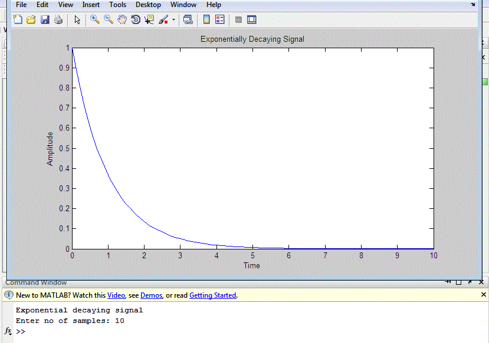The height and width of the screenshot is (343, 489).
Task: Enable the Data Cursor tool
Action: tap(148, 19)
